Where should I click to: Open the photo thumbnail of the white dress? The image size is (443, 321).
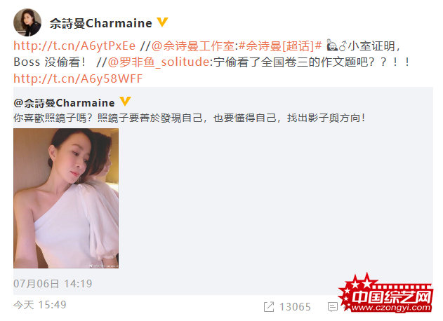[66, 198]
